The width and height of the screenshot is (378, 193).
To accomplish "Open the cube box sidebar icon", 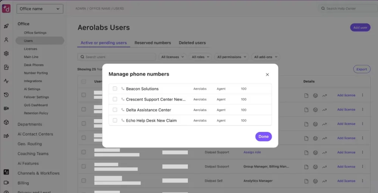I will pyautogui.click(x=6, y=122).
